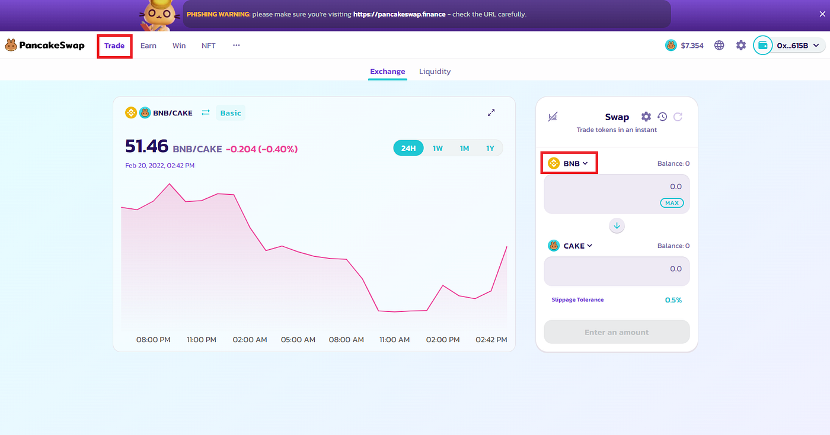Swap chart pair direction arrows
Image resolution: width=830 pixels, height=435 pixels.
tap(206, 112)
